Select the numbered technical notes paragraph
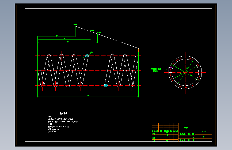The width and height of the screenshot is (232, 150). coord(63,124)
